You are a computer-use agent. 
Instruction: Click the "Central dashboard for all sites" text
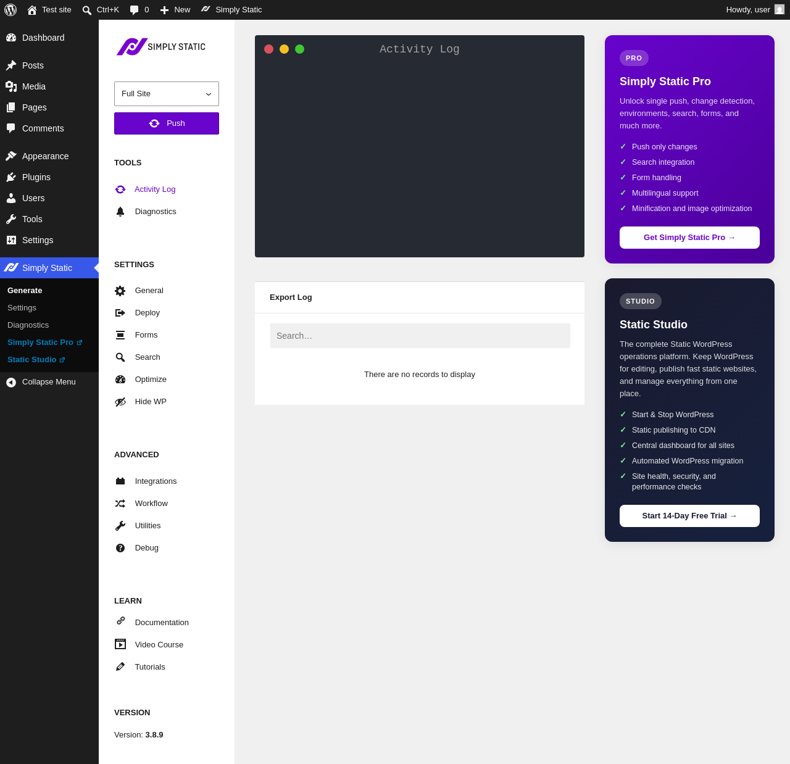(x=683, y=446)
